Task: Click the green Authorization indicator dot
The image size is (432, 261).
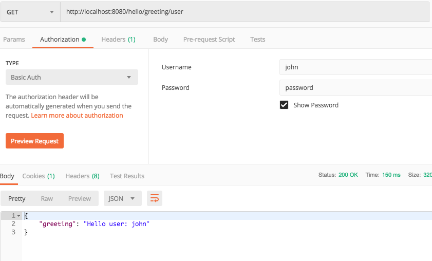Action: pos(84,40)
